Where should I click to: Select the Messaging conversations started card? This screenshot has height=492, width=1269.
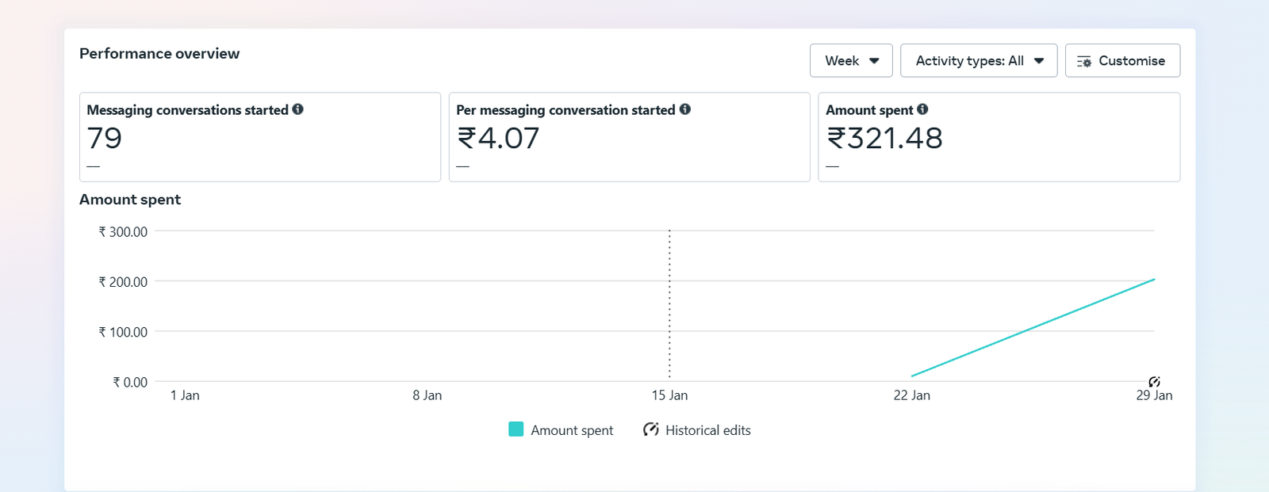pos(260,137)
